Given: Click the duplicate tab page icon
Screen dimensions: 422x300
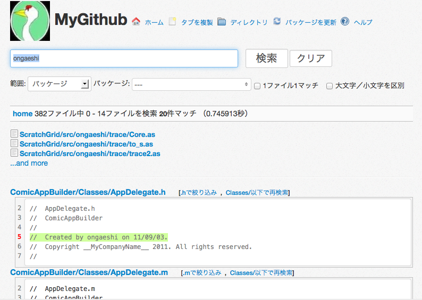Looking at the screenshot, I should (172, 22).
